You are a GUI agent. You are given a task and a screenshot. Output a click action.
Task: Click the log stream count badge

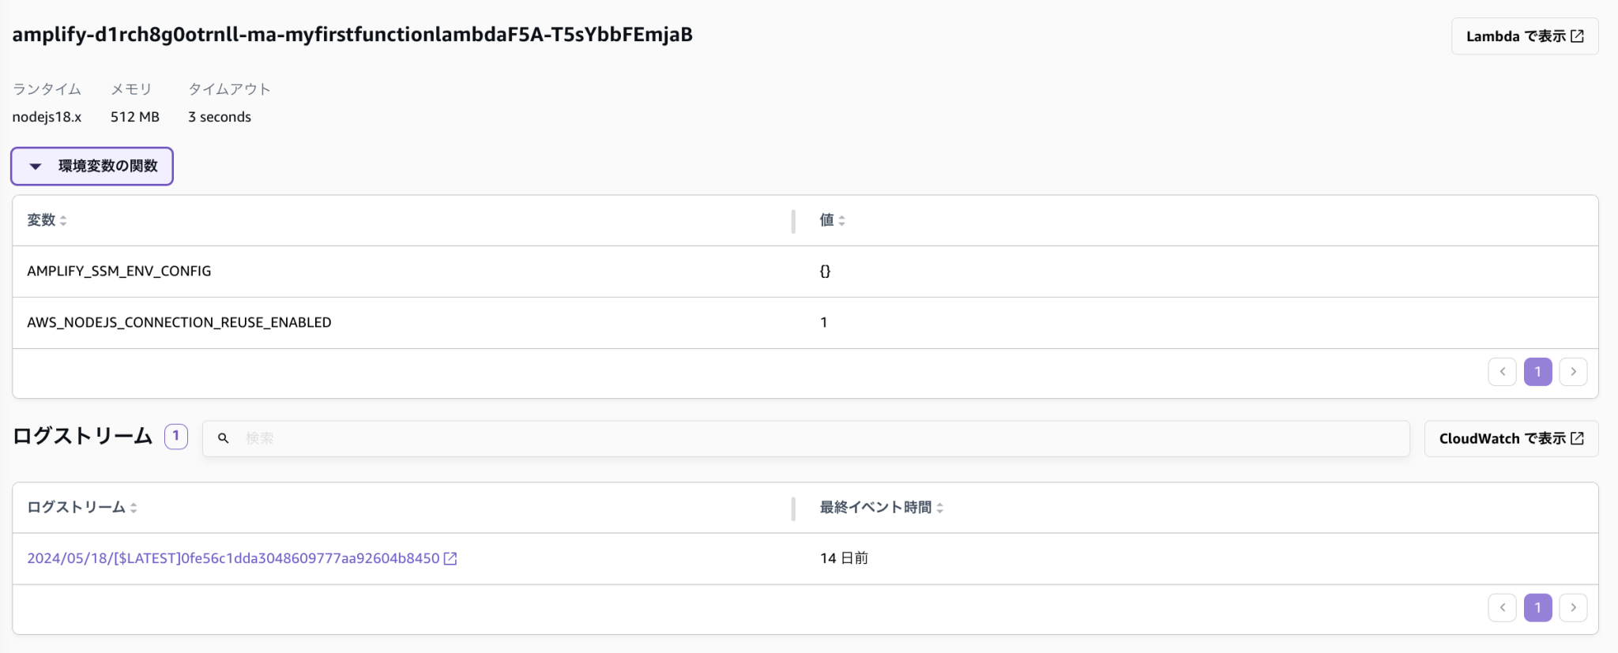pos(175,436)
